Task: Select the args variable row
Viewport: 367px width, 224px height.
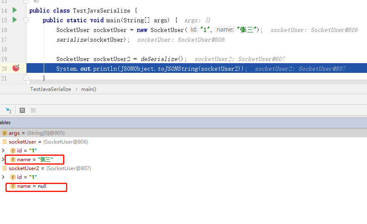Action: click(x=183, y=133)
